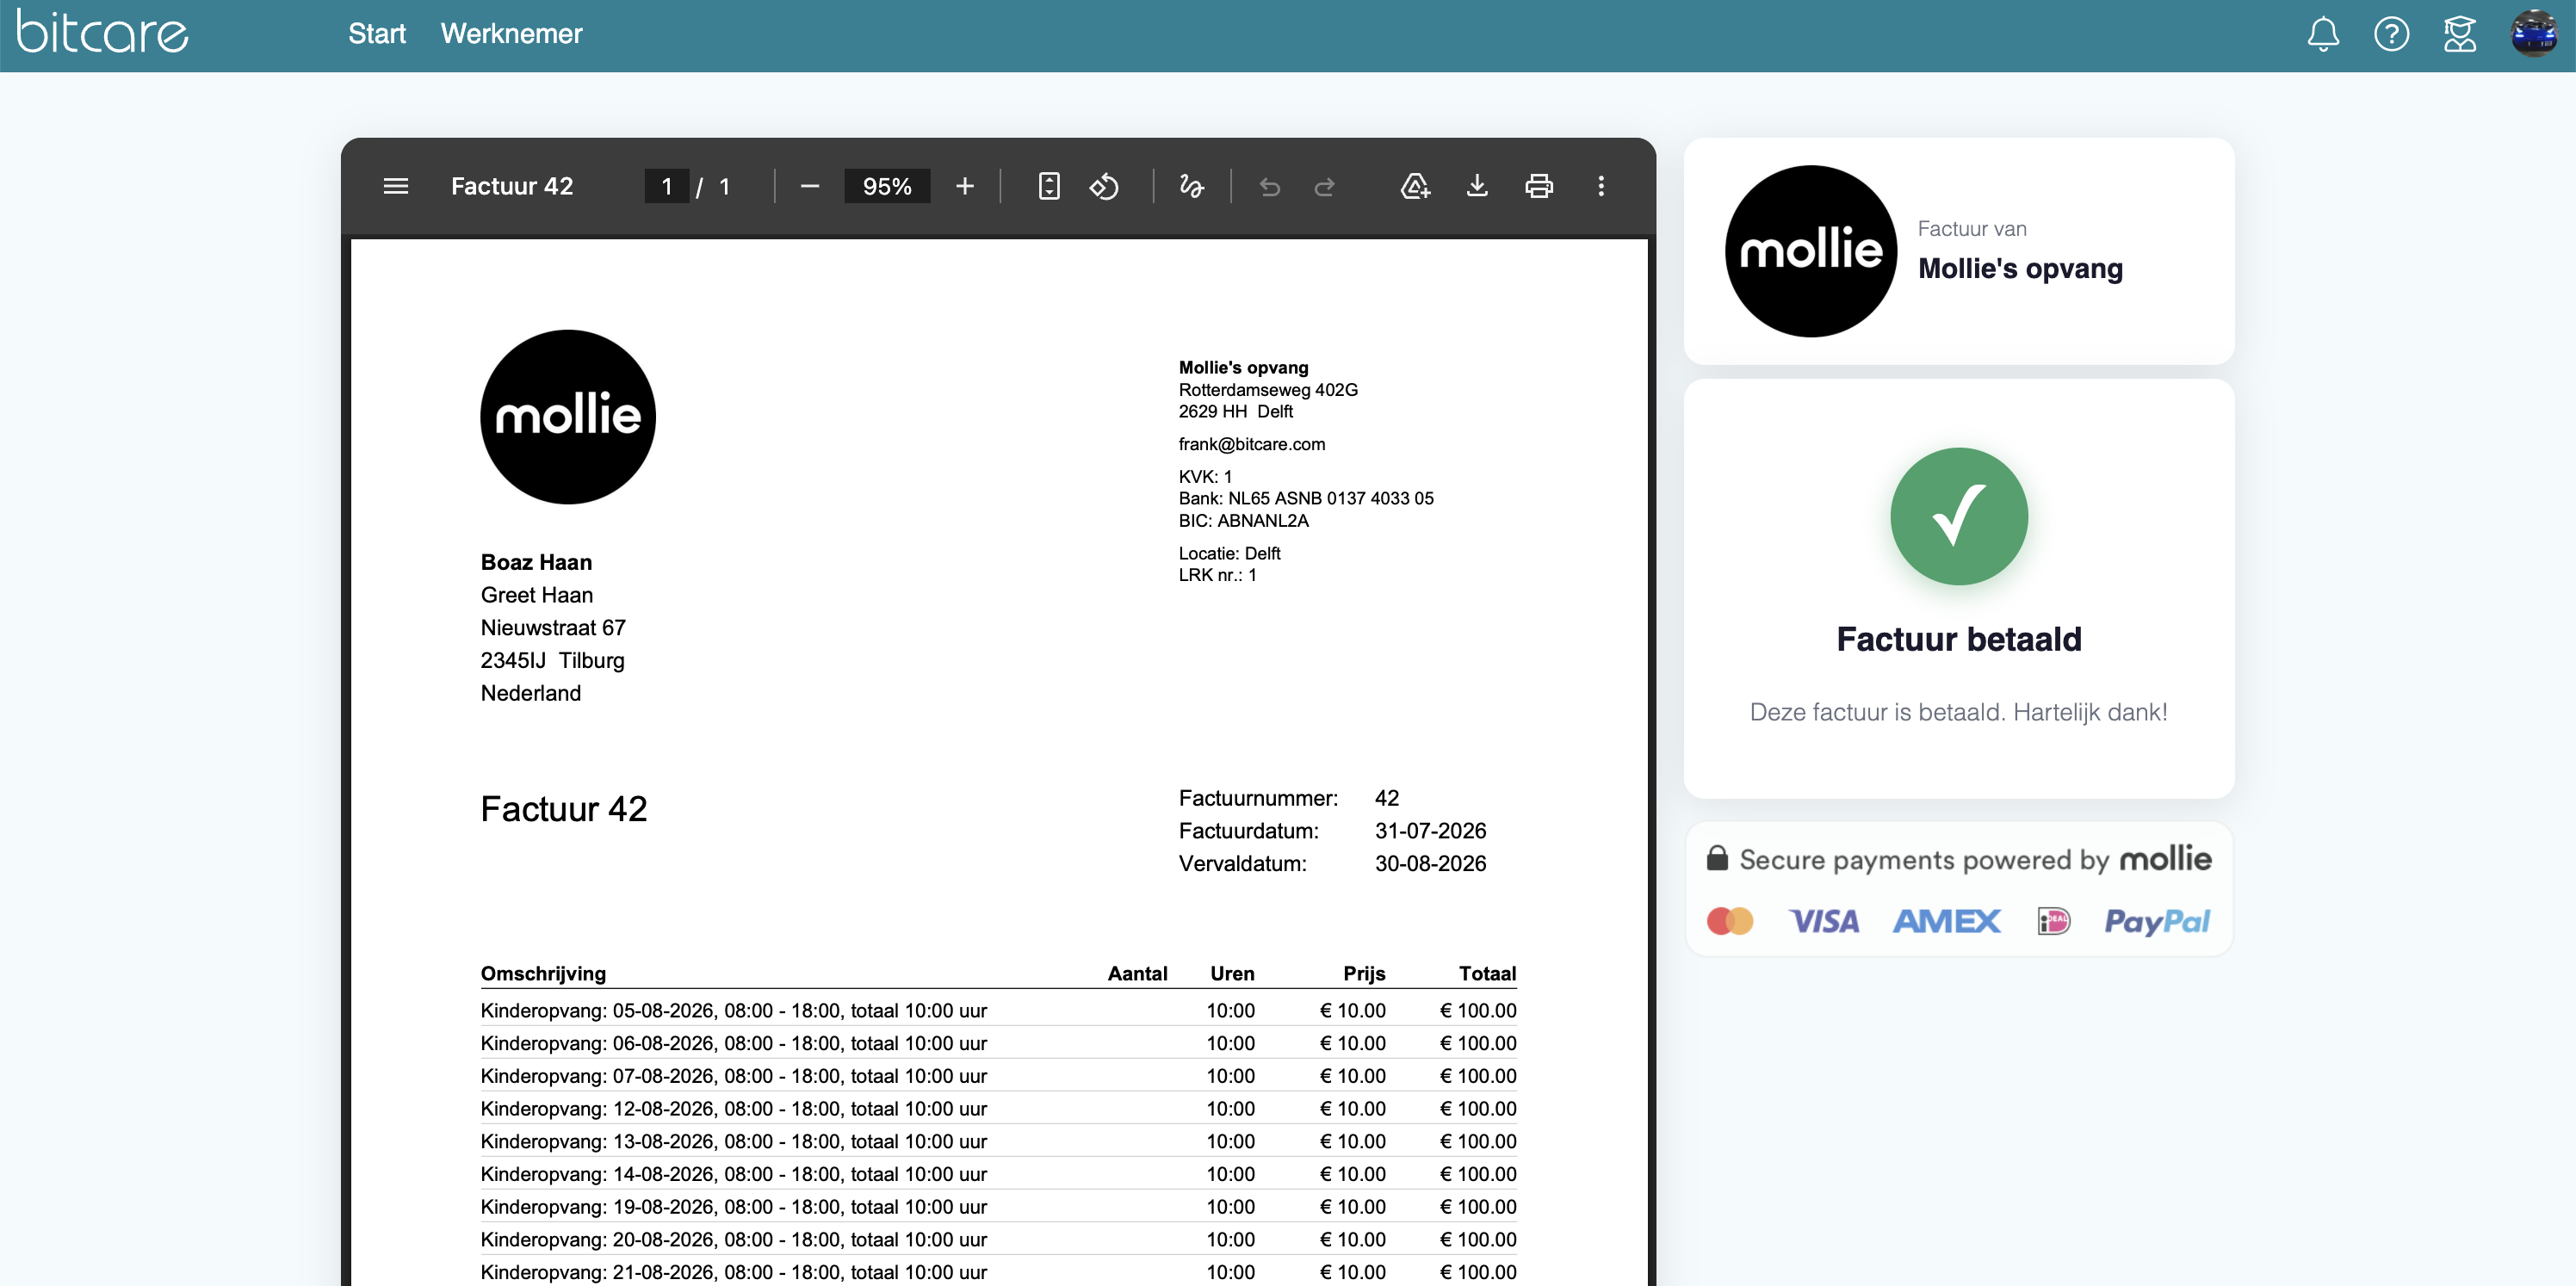Click the 'Factuur 42' PDF toolbar title
The width and height of the screenshot is (2576, 1286).
coord(511,186)
